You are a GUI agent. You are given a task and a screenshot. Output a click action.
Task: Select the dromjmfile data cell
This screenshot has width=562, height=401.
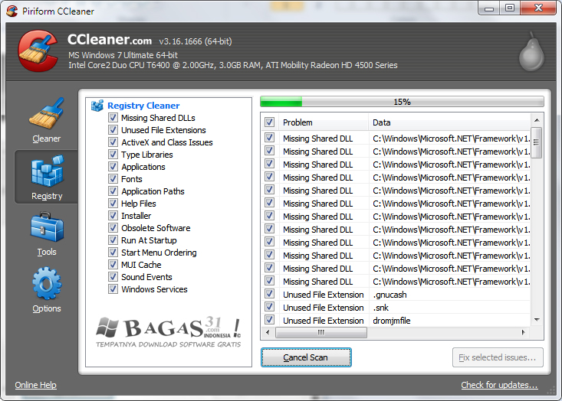click(x=449, y=321)
